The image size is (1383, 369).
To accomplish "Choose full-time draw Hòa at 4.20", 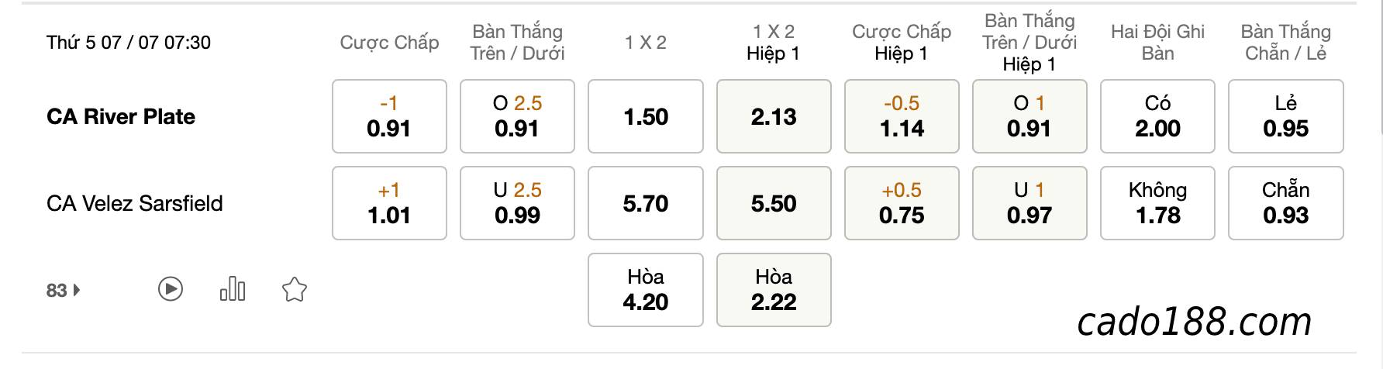I will click(646, 290).
